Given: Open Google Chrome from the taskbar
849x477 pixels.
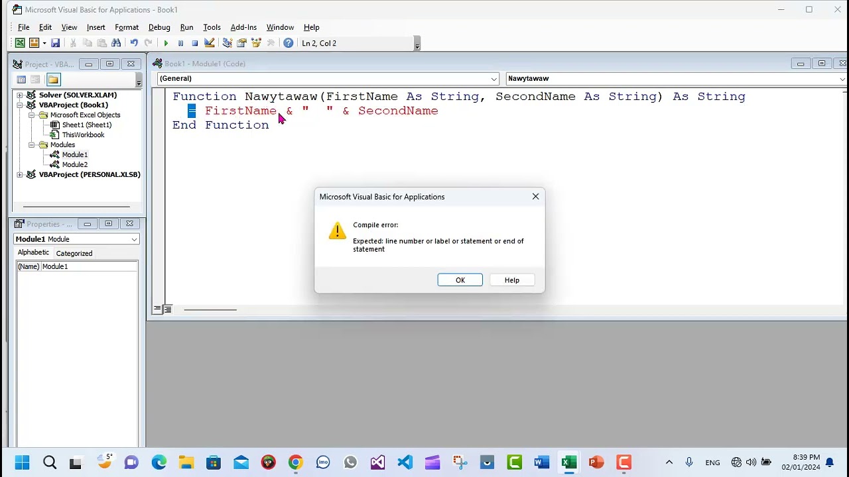Looking at the screenshot, I should pyautogui.click(x=296, y=462).
